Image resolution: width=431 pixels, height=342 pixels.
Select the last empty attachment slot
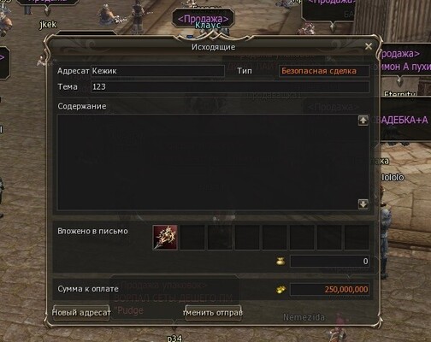(357, 237)
